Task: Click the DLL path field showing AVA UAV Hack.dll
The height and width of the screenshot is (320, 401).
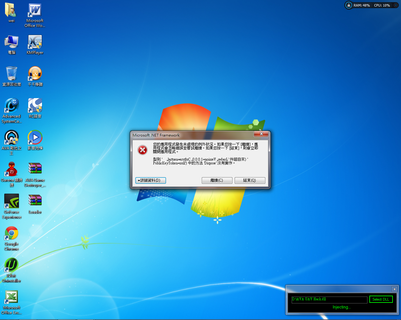Action: pyautogui.click(x=329, y=299)
